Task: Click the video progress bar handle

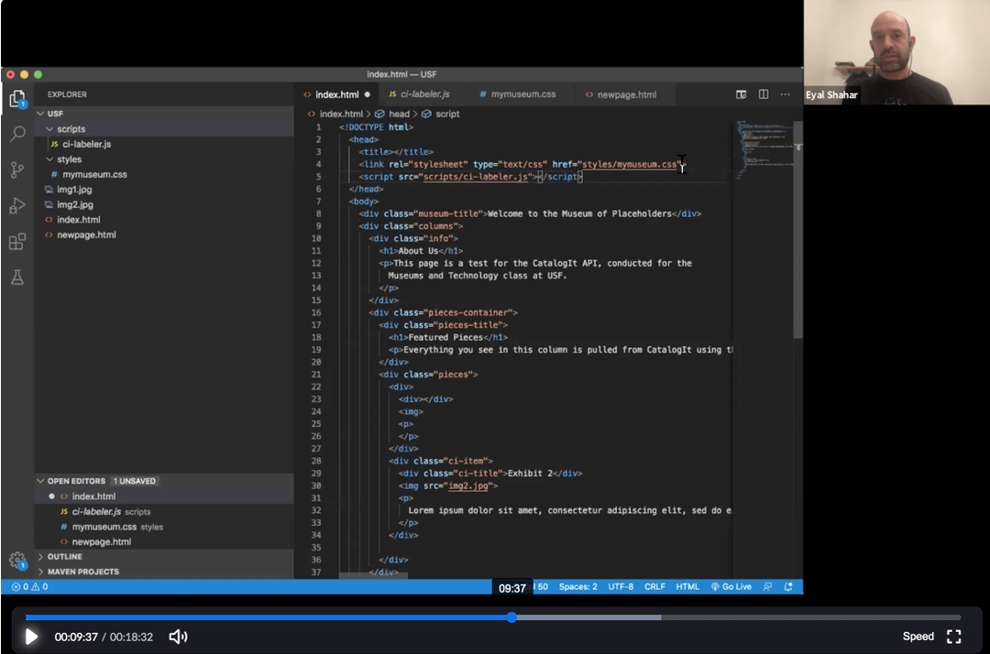Action: (511, 617)
